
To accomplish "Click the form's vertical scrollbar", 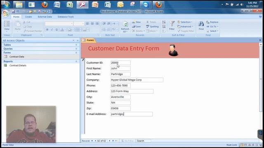I will 261,79.
